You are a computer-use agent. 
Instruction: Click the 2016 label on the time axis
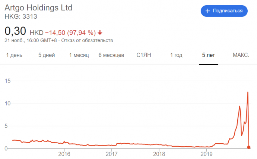[64, 153]
